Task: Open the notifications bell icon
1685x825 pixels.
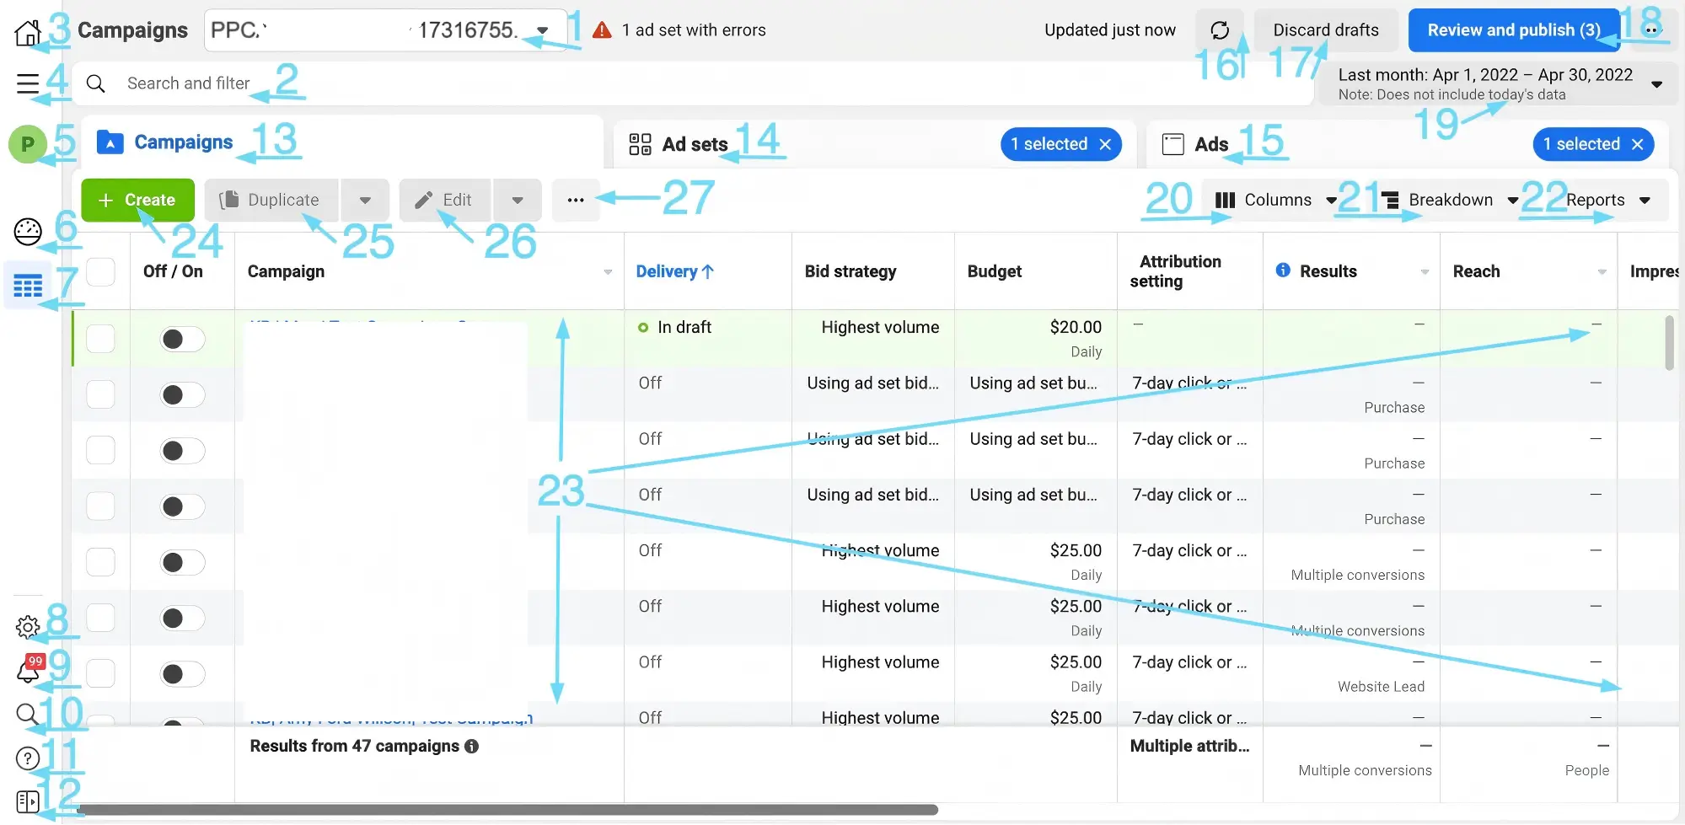Action: tap(28, 672)
